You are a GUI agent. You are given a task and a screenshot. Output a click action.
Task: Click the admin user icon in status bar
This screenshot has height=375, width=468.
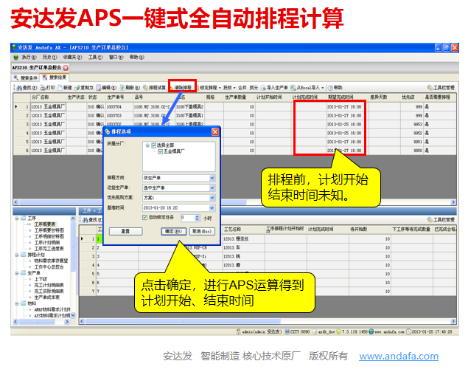pyautogui.click(x=239, y=331)
